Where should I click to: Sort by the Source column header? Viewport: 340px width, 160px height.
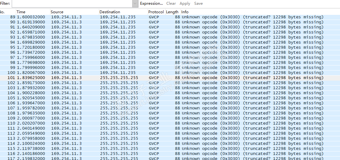(x=74, y=12)
